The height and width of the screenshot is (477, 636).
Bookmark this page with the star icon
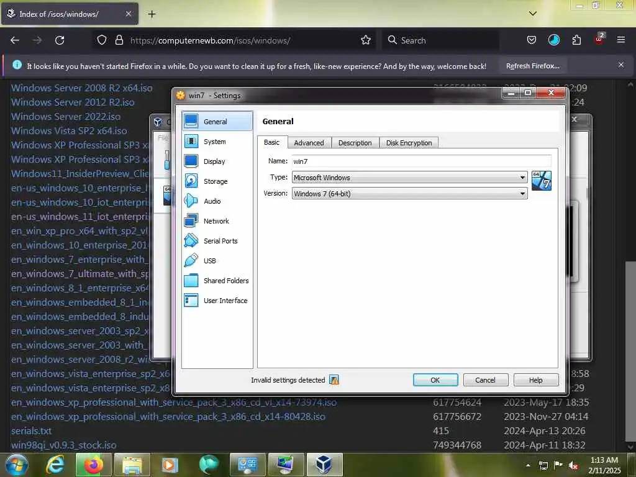[365, 40]
